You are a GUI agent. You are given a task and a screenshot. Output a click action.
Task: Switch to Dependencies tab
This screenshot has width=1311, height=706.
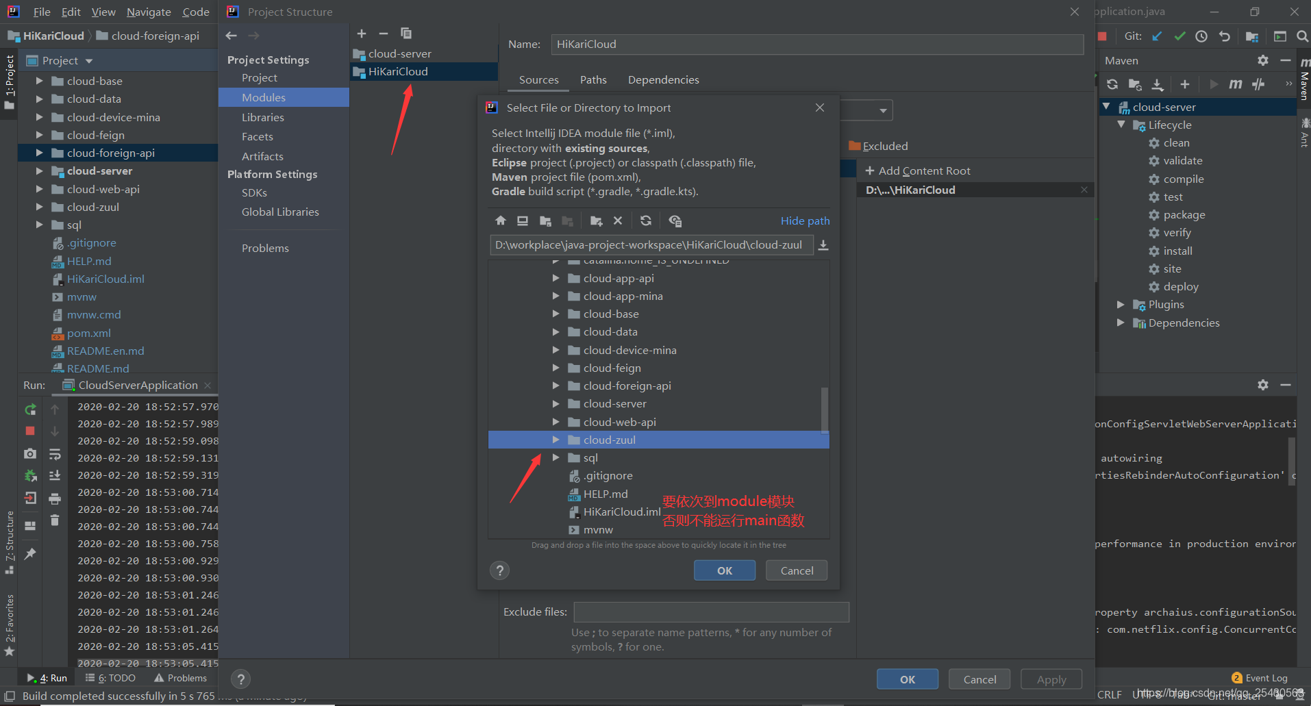click(x=663, y=80)
